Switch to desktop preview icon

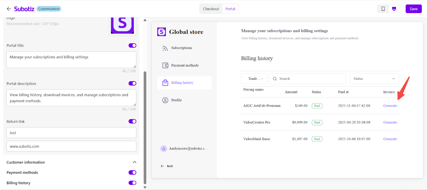pos(394,9)
